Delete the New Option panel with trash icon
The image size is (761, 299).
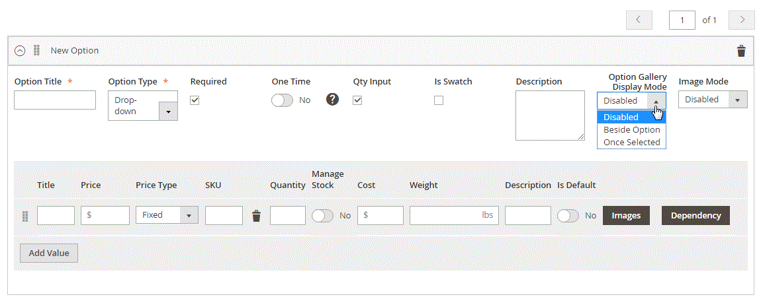click(x=741, y=51)
